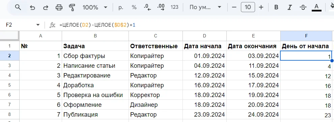This screenshot has height=122, width=334.
Task: Click the header cell Задача
Action: (95, 46)
